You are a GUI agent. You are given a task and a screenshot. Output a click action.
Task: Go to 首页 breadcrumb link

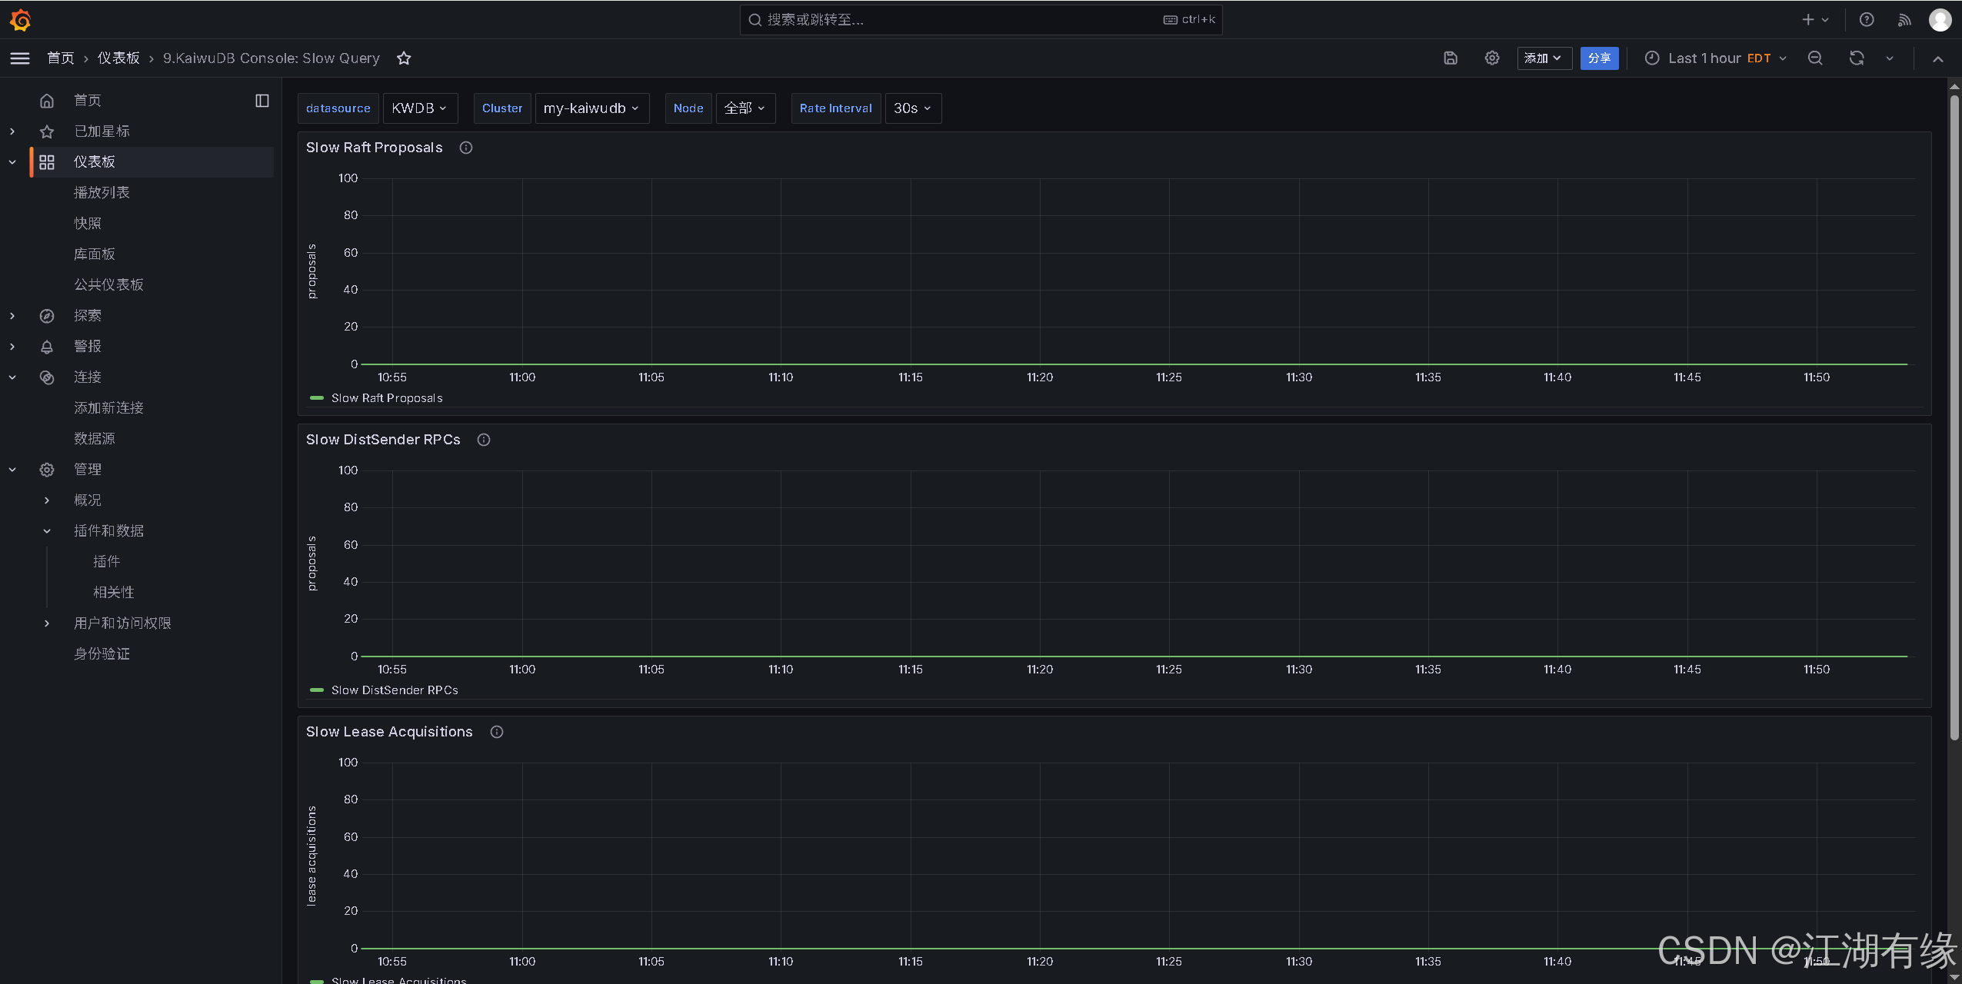[x=61, y=58]
